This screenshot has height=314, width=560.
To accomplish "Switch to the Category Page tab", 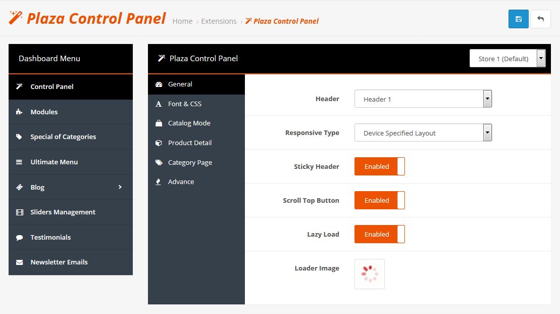I will coord(196,162).
